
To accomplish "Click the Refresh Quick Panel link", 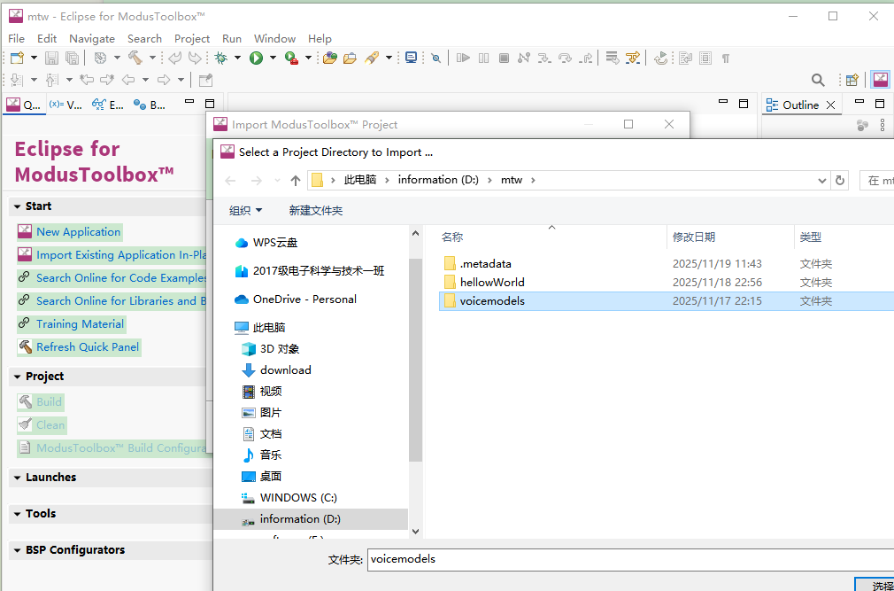I will 88,346.
